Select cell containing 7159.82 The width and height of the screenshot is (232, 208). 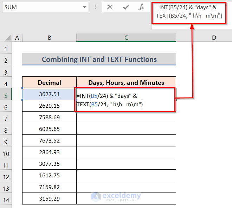coord(50,187)
